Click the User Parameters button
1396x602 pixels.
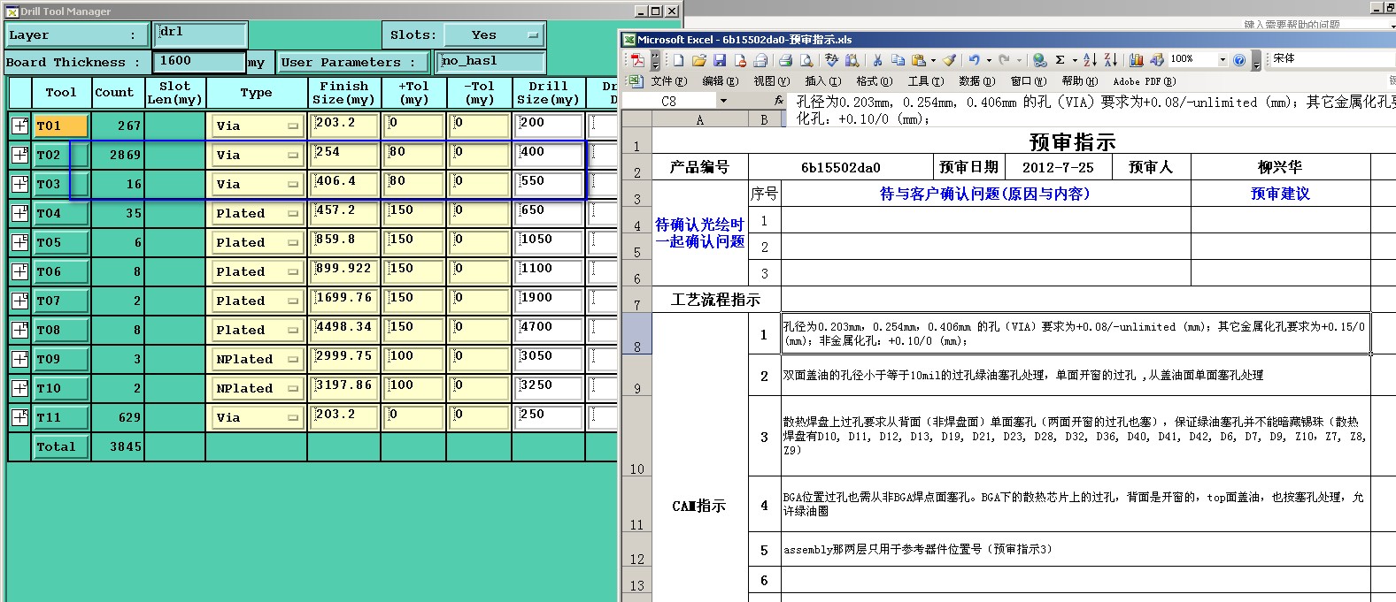[353, 62]
